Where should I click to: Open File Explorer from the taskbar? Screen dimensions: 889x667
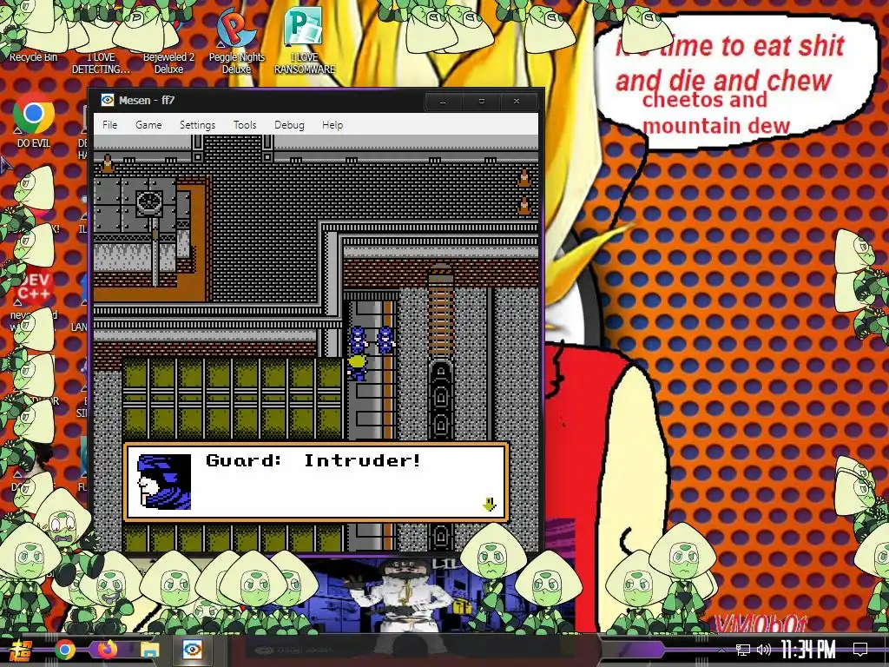coord(149,650)
